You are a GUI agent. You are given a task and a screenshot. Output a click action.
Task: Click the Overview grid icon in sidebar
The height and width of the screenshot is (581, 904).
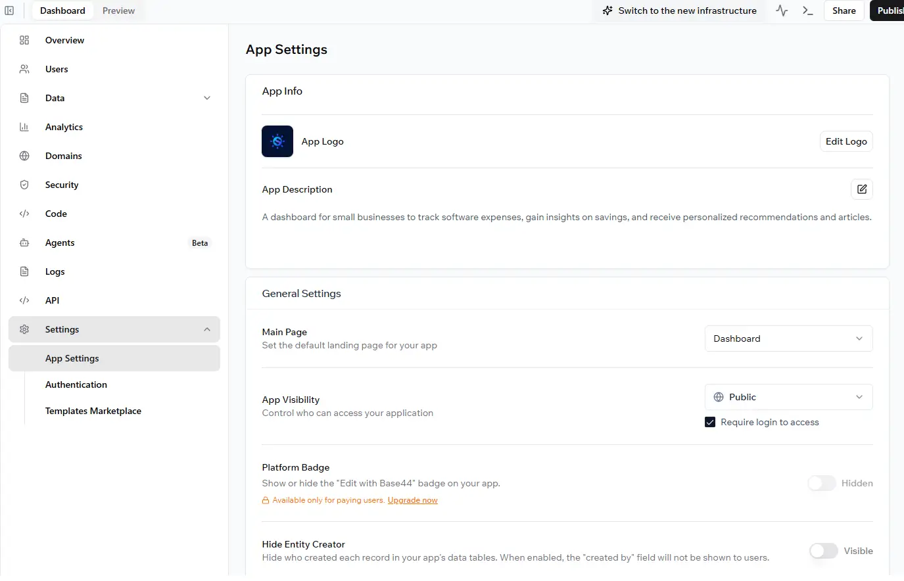24,40
